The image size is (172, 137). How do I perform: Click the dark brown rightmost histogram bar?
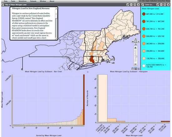click(165, 121)
